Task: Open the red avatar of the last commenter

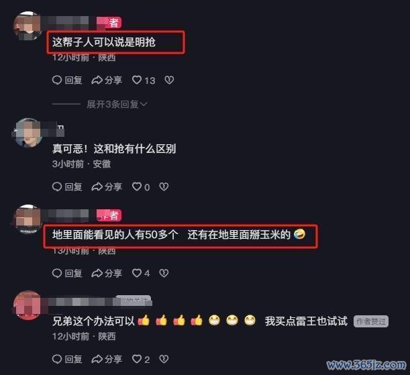Action: pyautogui.click(x=28, y=305)
